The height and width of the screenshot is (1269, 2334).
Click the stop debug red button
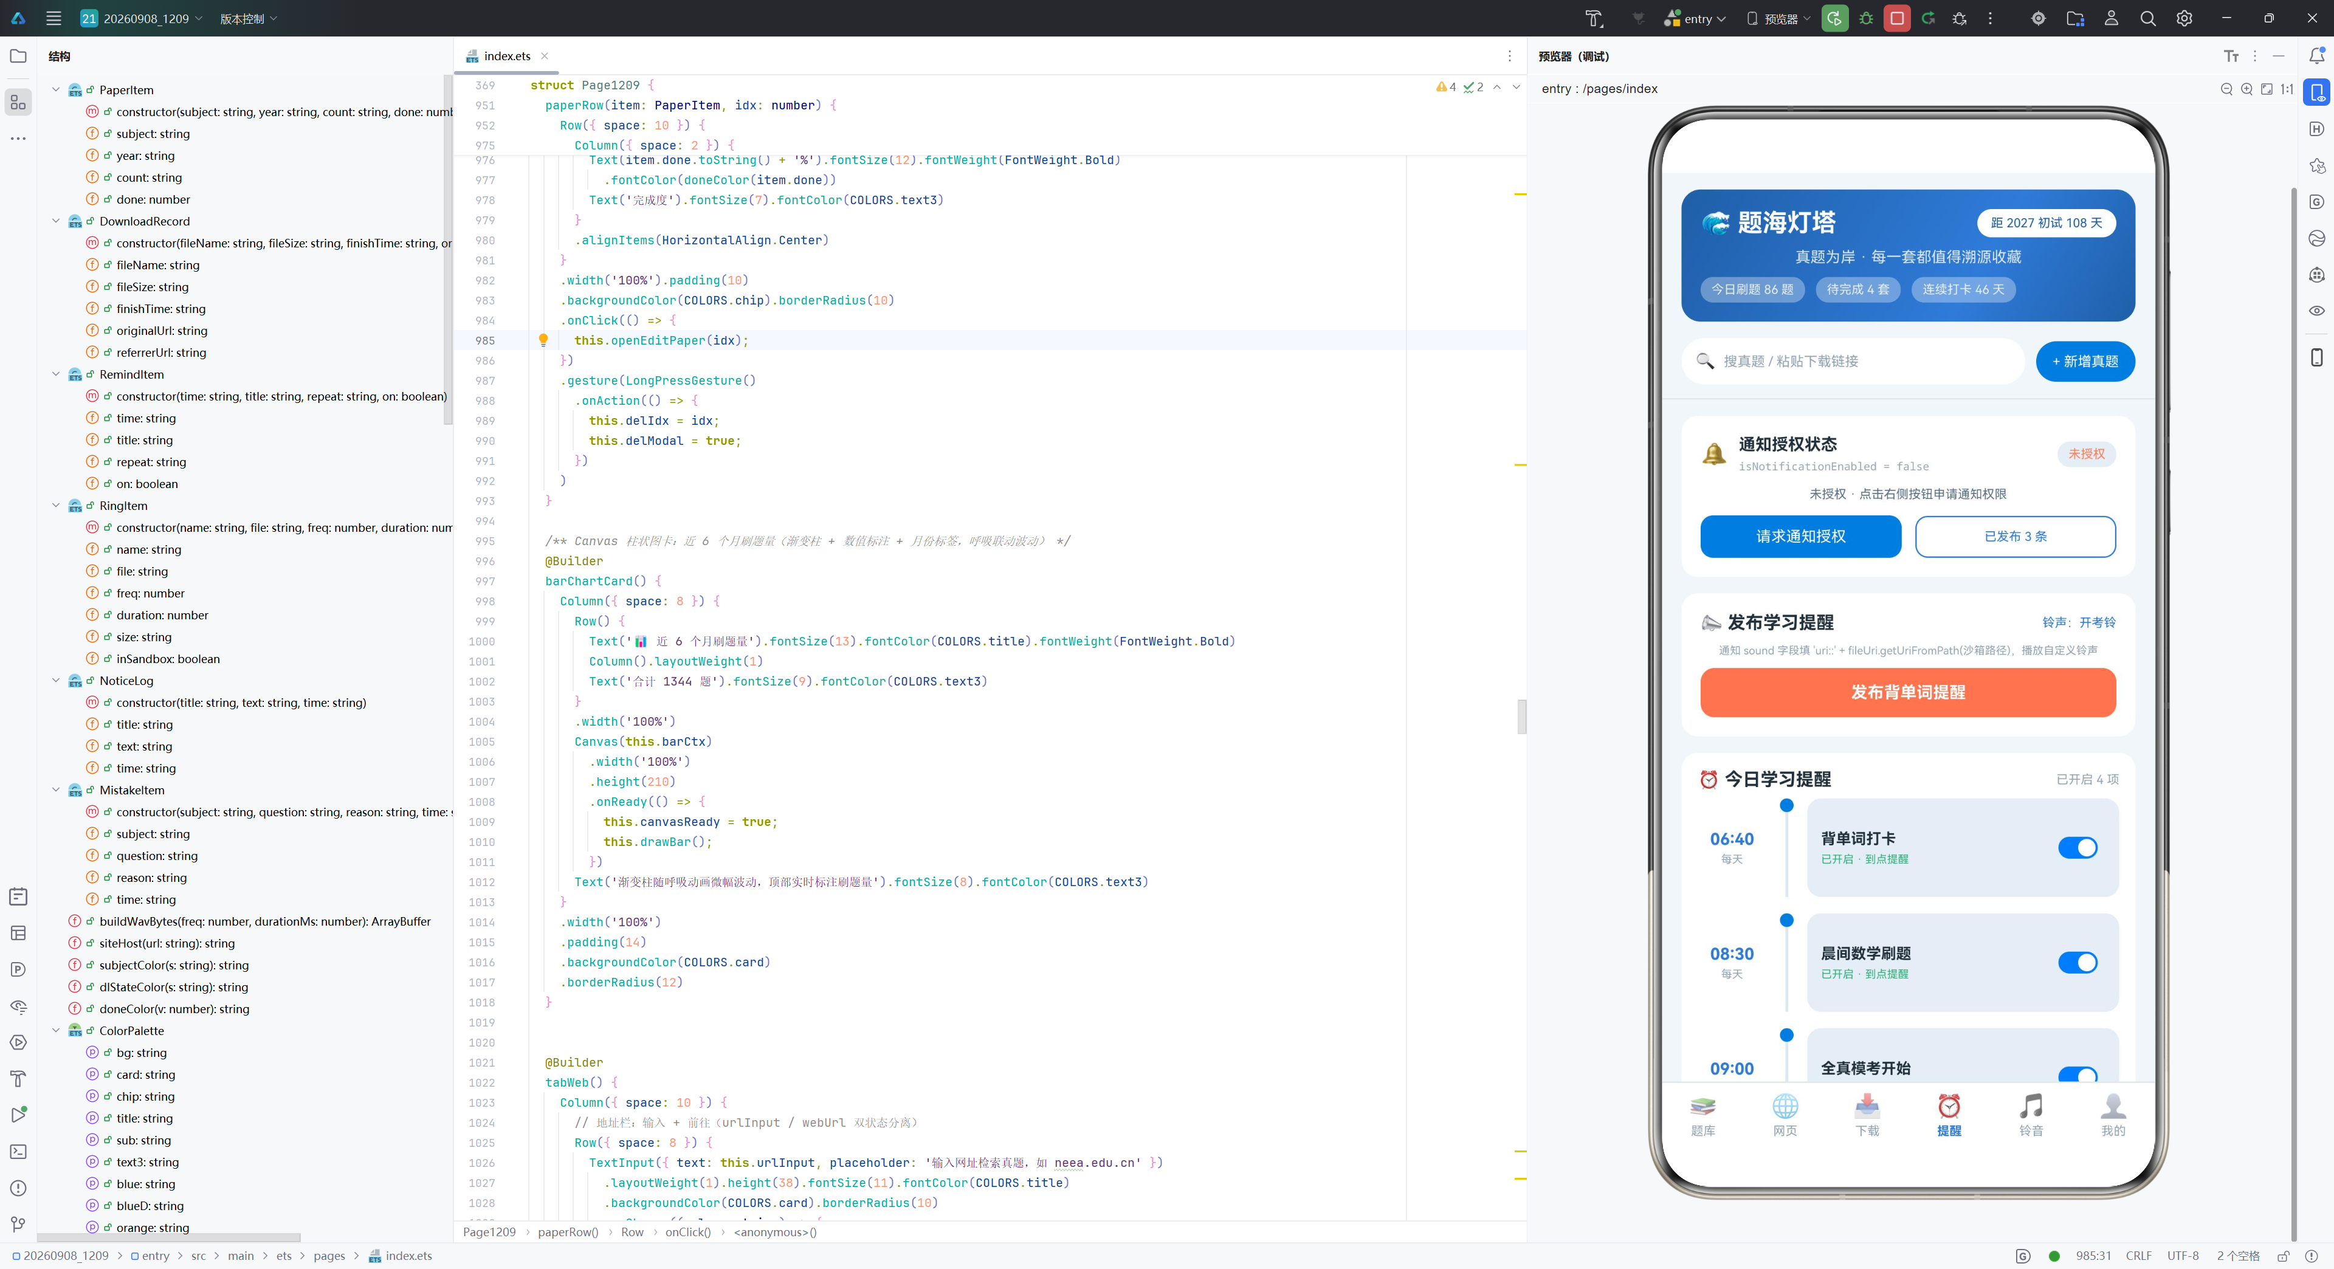coord(1896,18)
